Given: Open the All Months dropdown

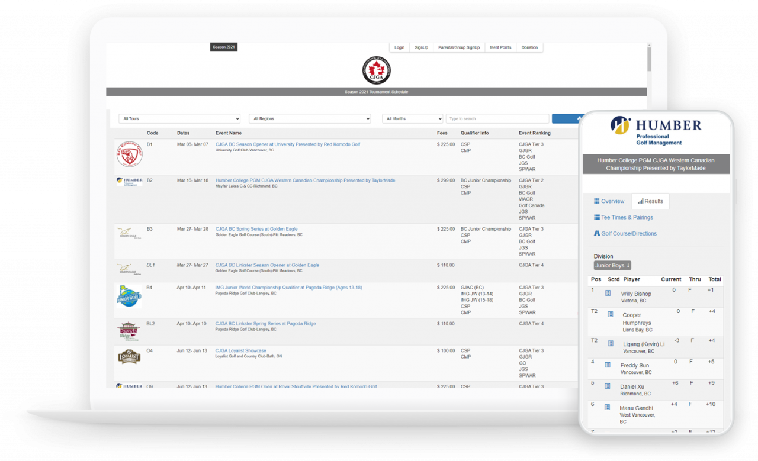Looking at the screenshot, I should pos(412,118).
